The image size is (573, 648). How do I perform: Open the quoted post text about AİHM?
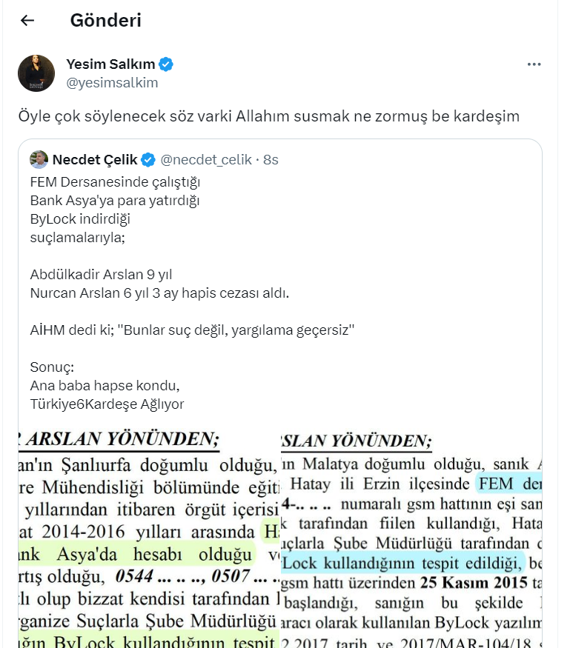click(193, 330)
